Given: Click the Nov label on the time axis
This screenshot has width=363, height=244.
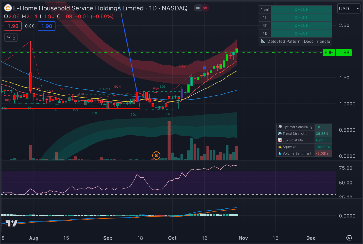Looking at the screenshot, I should 243,238.
